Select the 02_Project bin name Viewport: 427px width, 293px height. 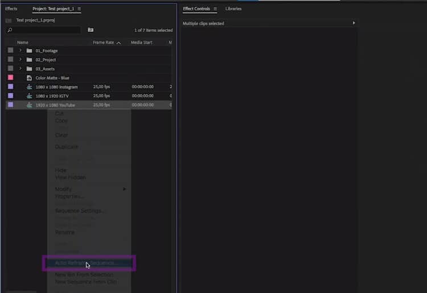tap(46, 60)
